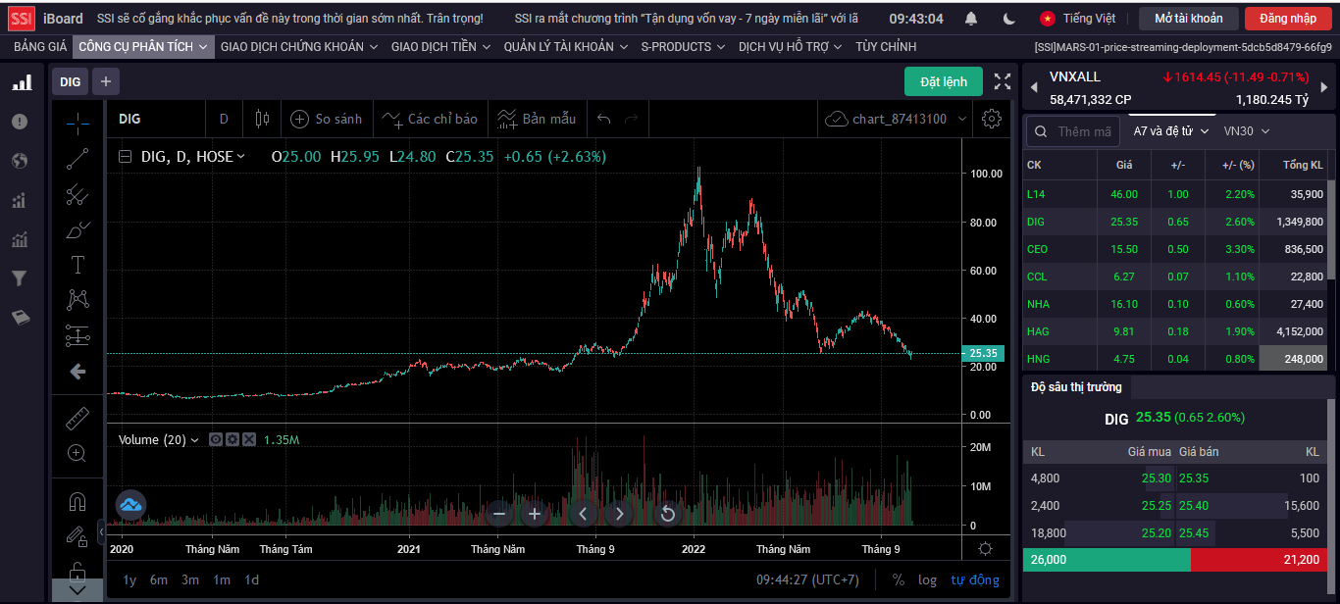1340x604 pixels.
Task: Activate the zoom in magnifier tool
Action: [77, 453]
